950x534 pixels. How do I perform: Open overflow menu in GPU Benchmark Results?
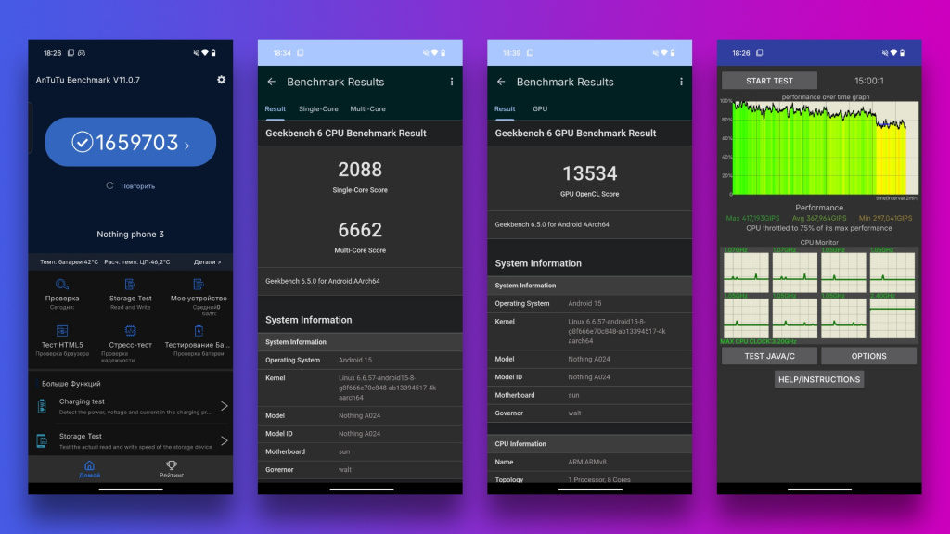(681, 82)
